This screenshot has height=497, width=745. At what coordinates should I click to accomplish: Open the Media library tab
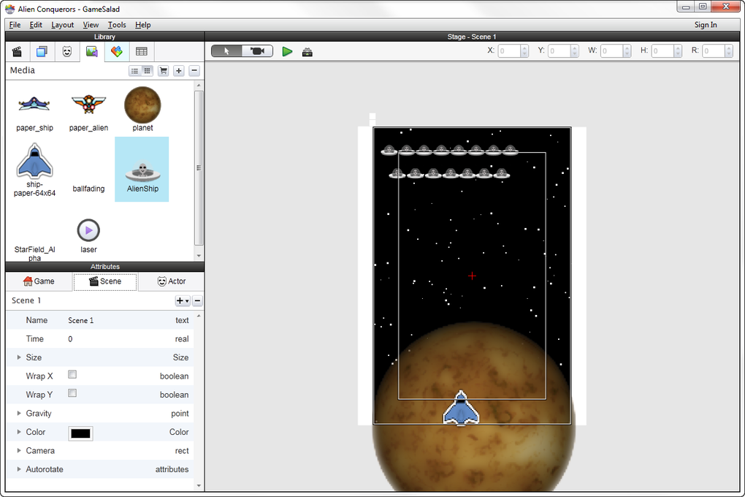[92, 51]
